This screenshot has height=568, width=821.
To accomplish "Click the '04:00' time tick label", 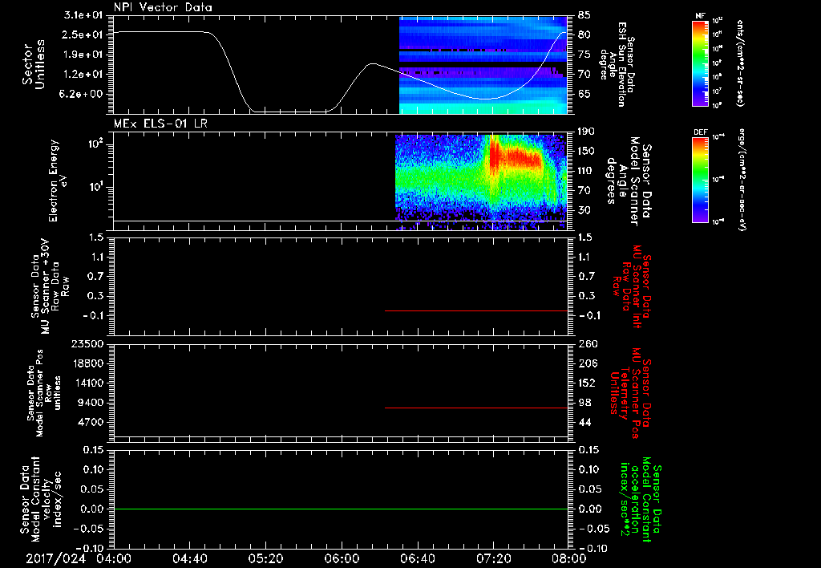I will coord(114,558).
